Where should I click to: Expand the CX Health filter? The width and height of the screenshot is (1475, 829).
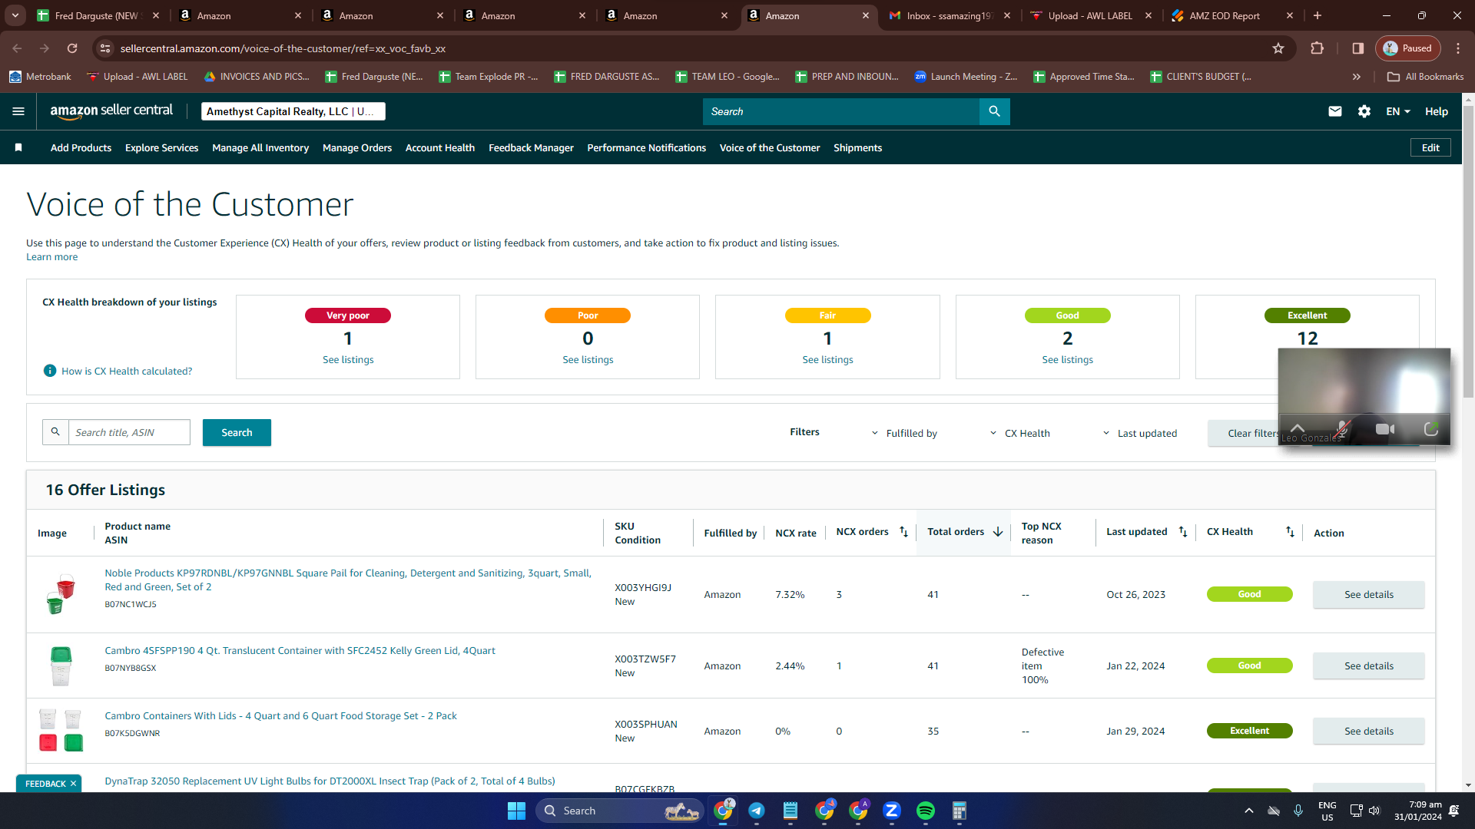pos(1019,434)
